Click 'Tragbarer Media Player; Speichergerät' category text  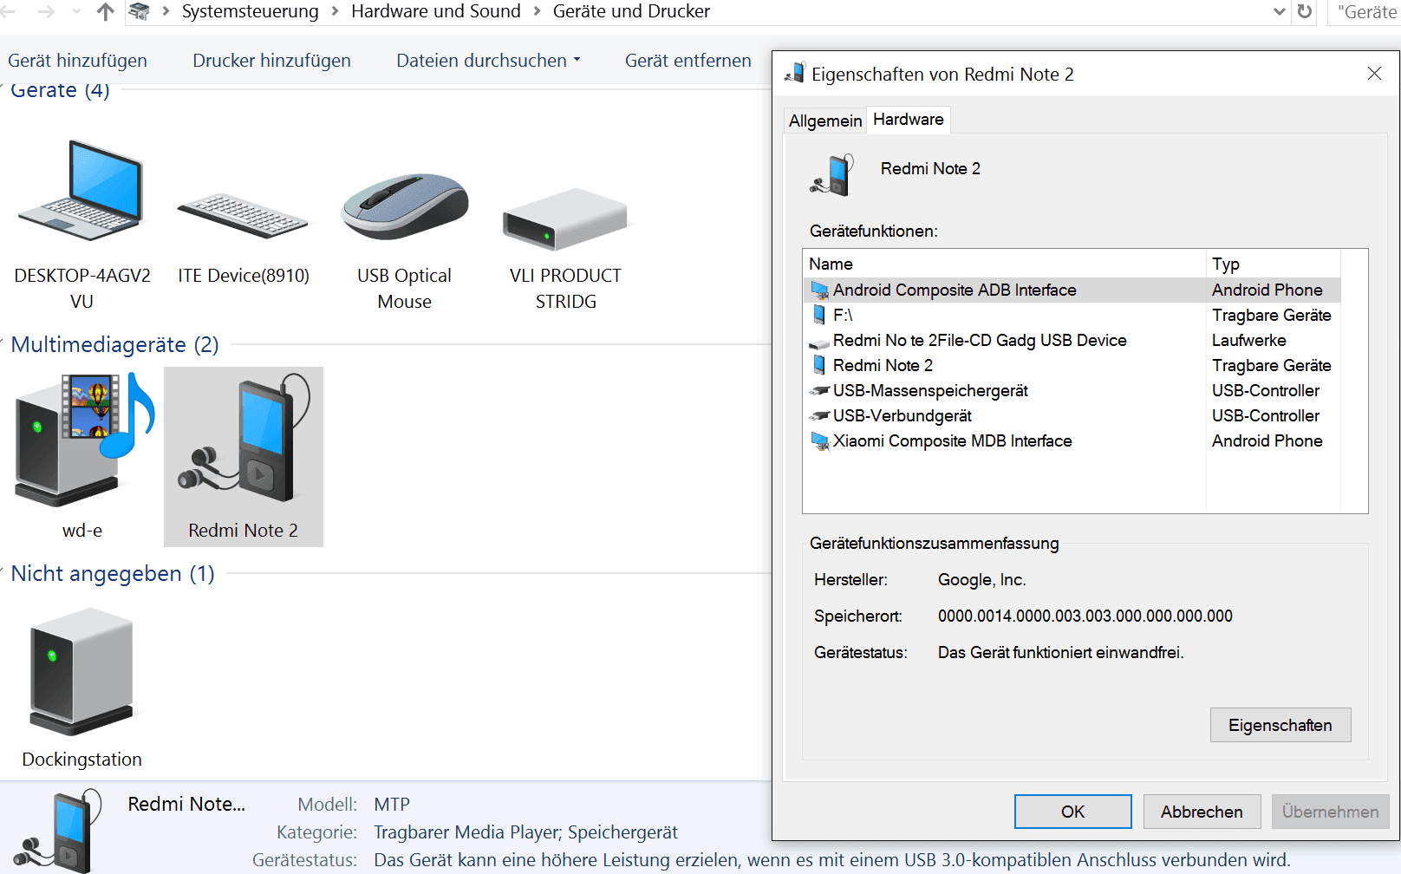tap(525, 832)
